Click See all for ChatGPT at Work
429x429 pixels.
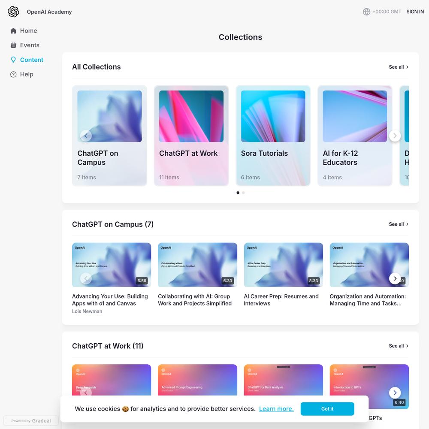click(x=399, y=346)
